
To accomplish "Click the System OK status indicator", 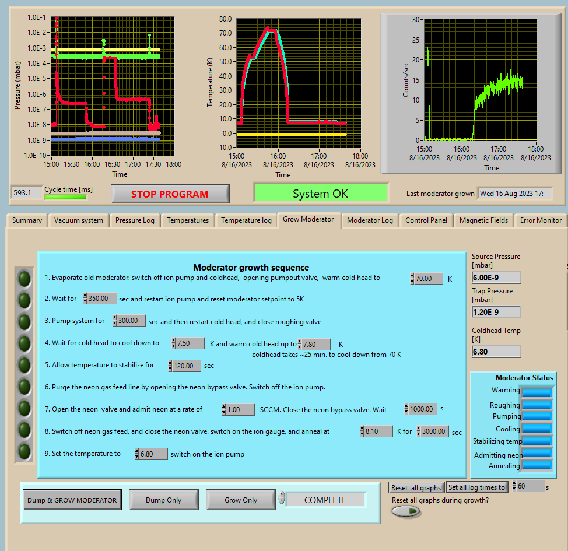I will [321, 194].
